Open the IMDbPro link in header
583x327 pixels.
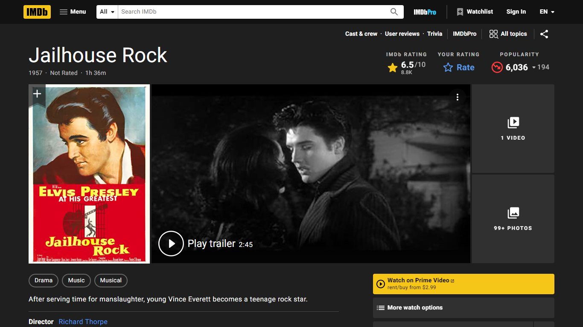pos(425,12)
